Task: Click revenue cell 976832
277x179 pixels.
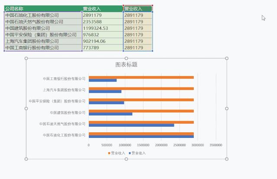Action: (x=102, y=35)
